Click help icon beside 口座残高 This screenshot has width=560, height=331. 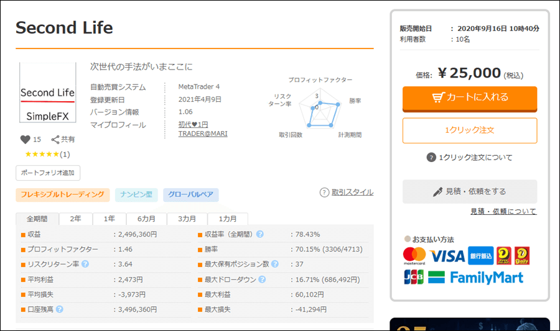[x=60, y=309]
